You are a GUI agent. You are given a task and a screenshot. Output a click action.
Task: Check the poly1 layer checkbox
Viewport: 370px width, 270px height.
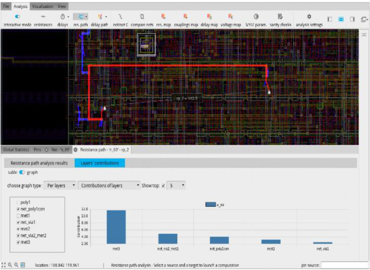click(x=18, y=202)
